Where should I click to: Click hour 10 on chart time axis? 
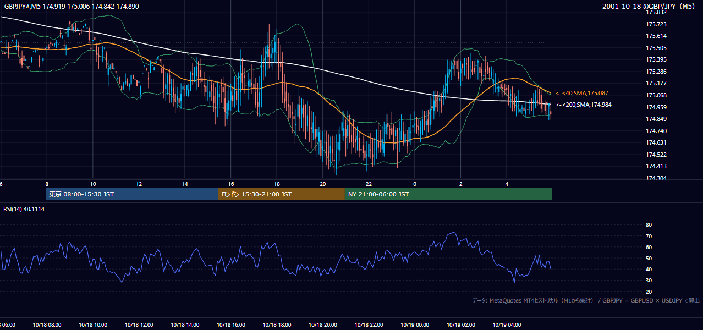[92, 184]
